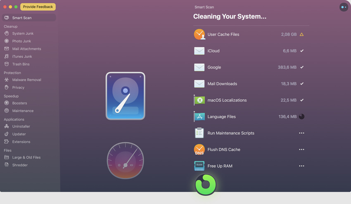Click the User Cache Files warning triangle
This screenshot has height=204, width=351.
coord(301,35)
